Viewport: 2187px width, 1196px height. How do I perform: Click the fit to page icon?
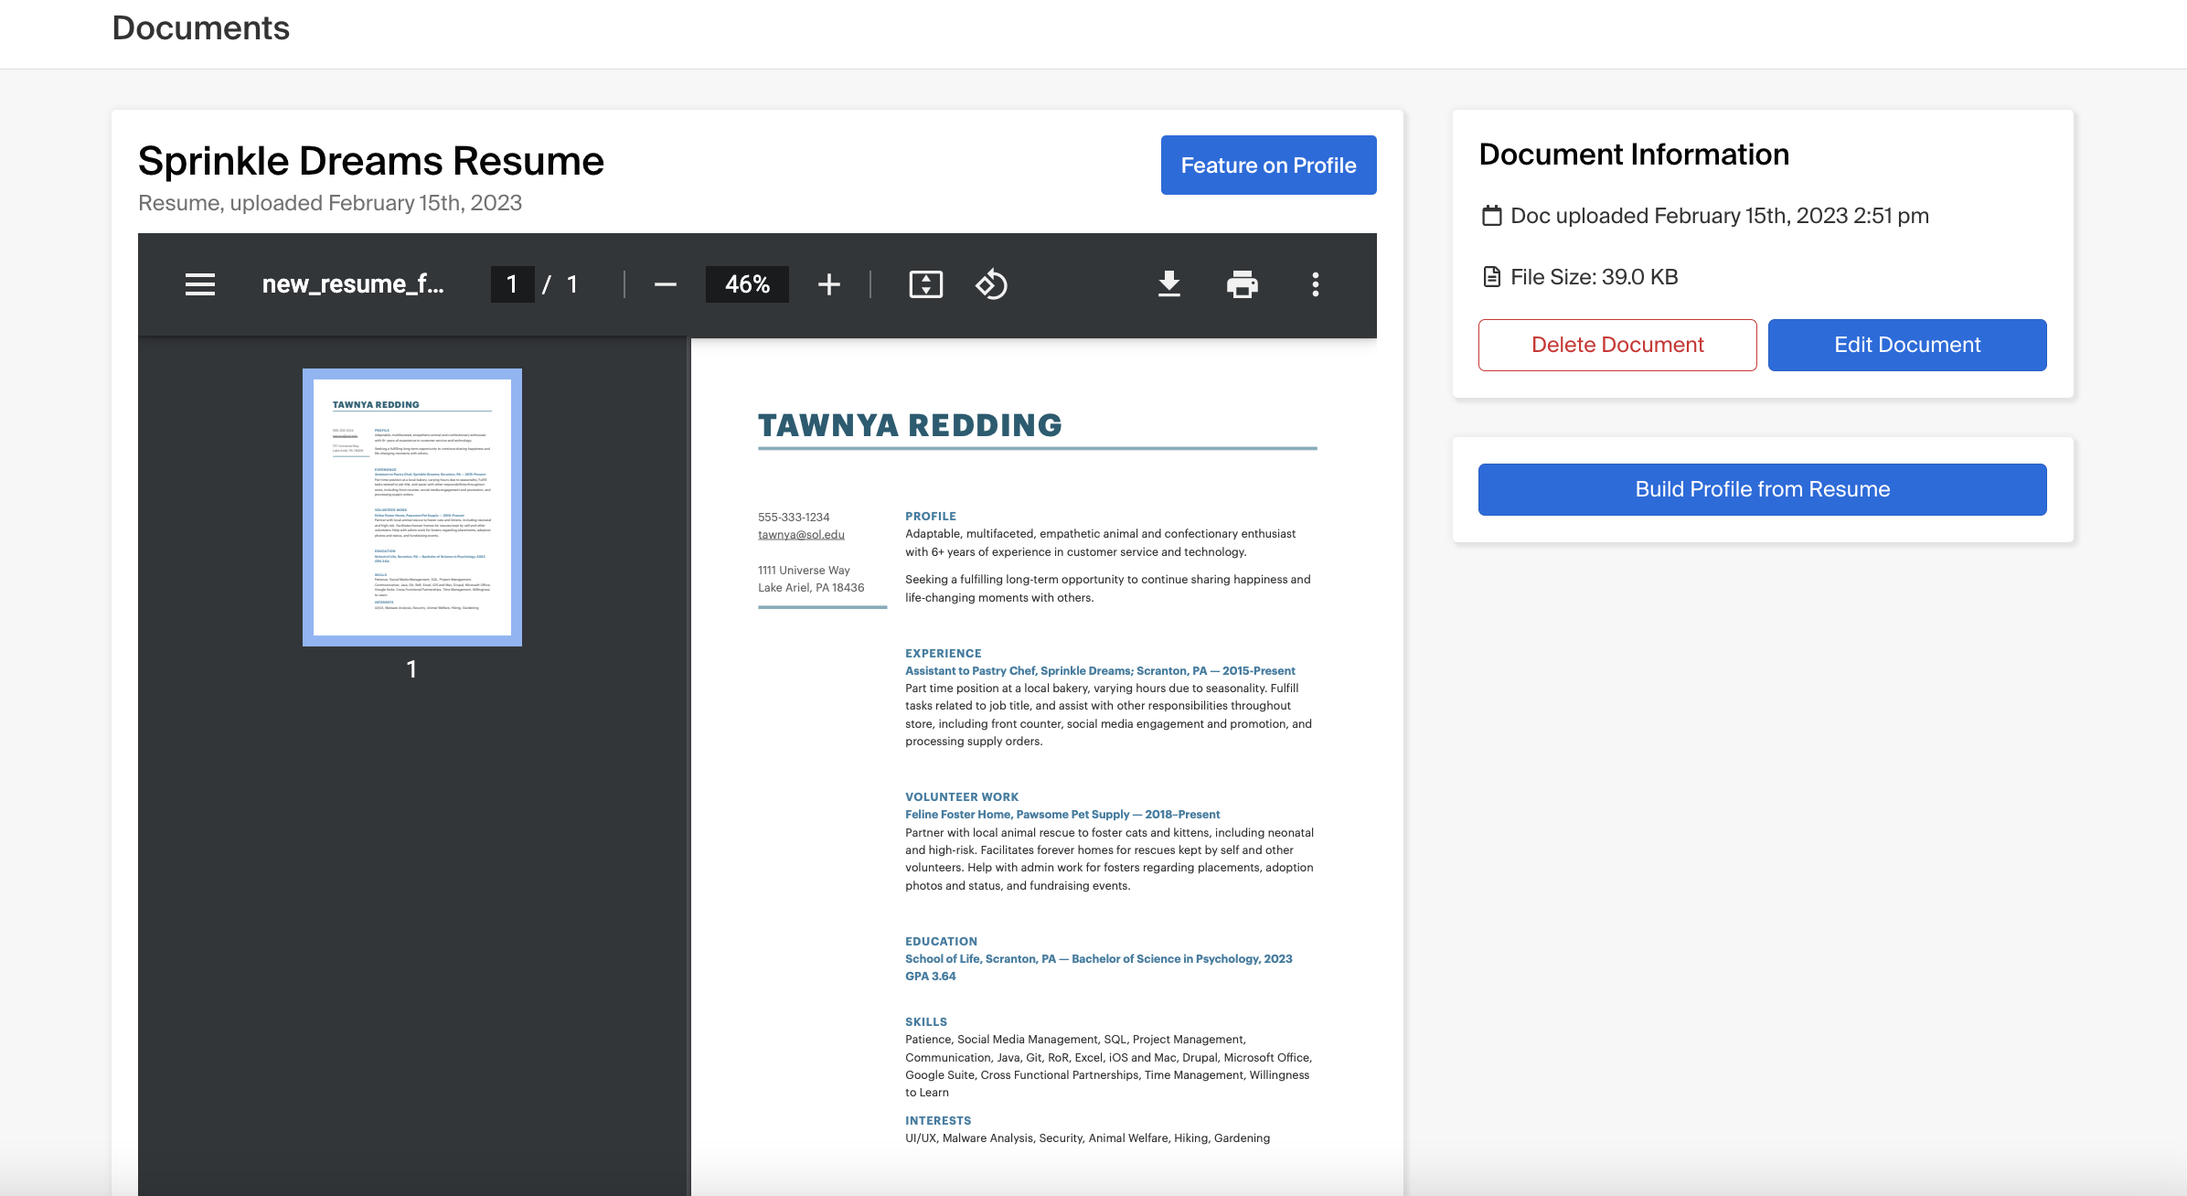pyautogui.click(x=925, y=284)
